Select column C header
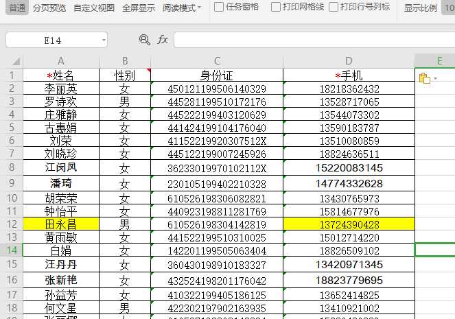455x319 pixels. pyautogui.click(x=217, y=61)
